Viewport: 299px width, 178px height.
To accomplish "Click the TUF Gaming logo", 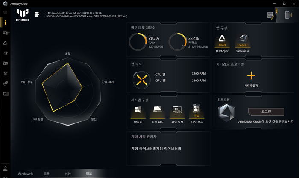I will 23,15.
